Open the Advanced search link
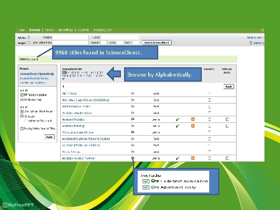The width and height of the screenshot is (280, 210). click(255, 37)
